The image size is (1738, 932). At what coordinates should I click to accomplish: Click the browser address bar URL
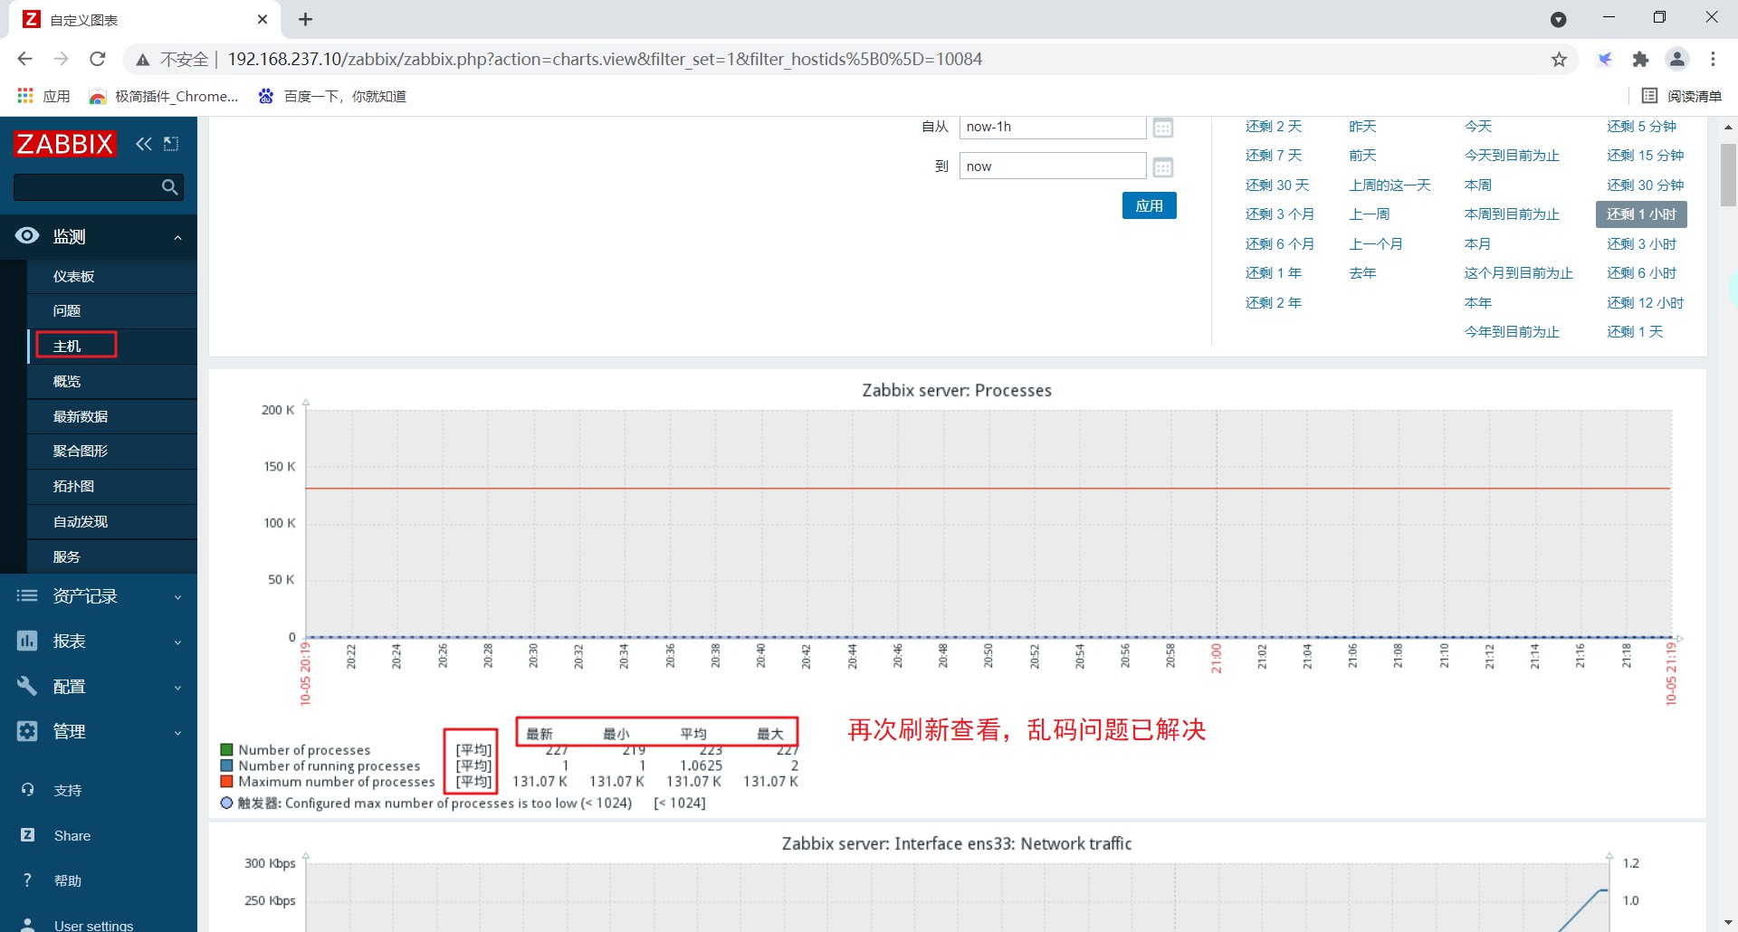click(605, 59)
